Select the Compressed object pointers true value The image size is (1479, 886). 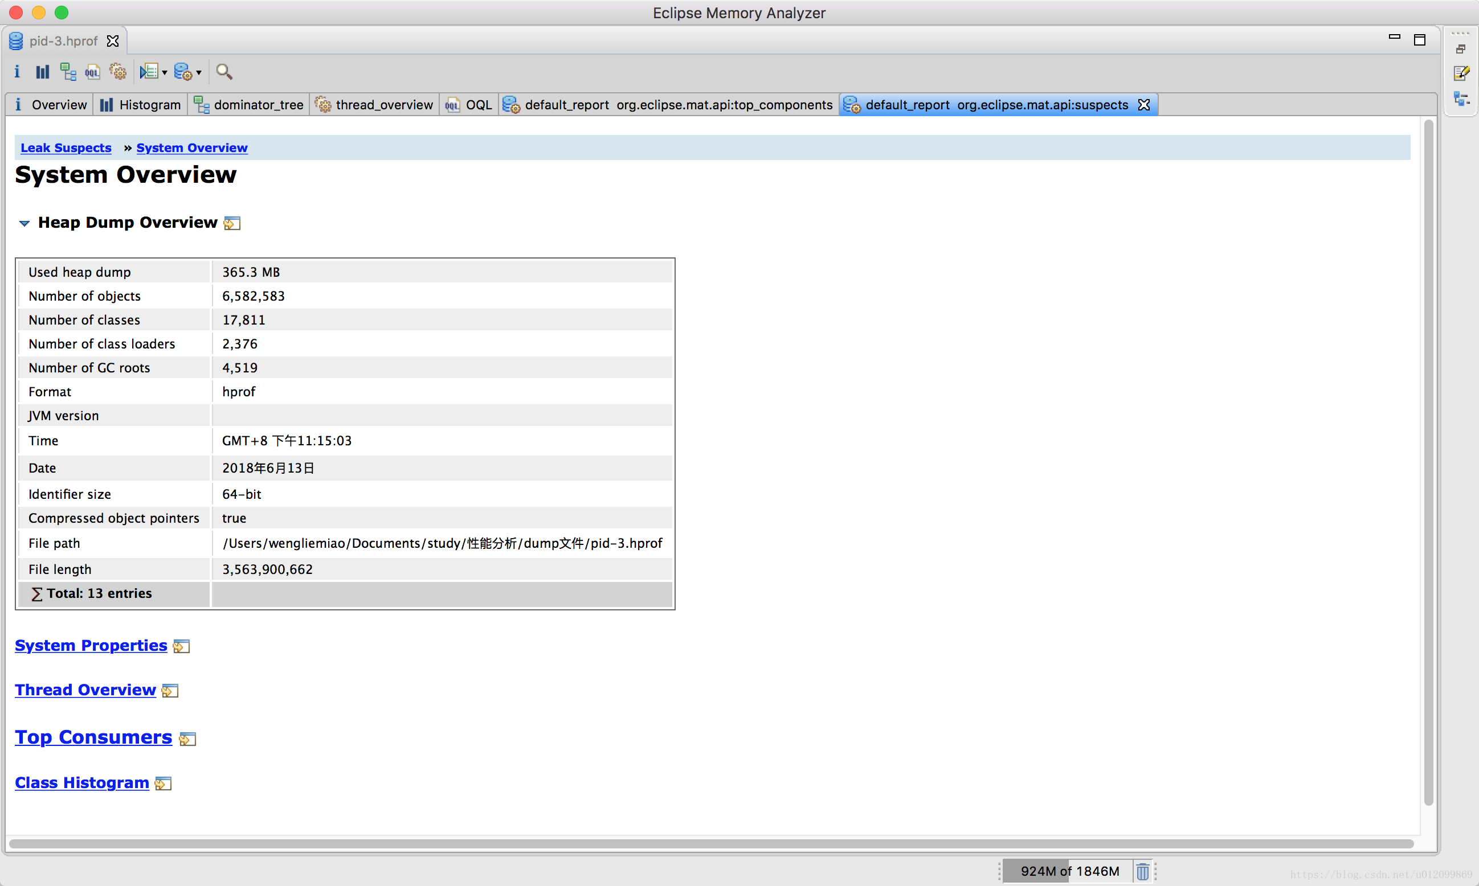[234, 518]
